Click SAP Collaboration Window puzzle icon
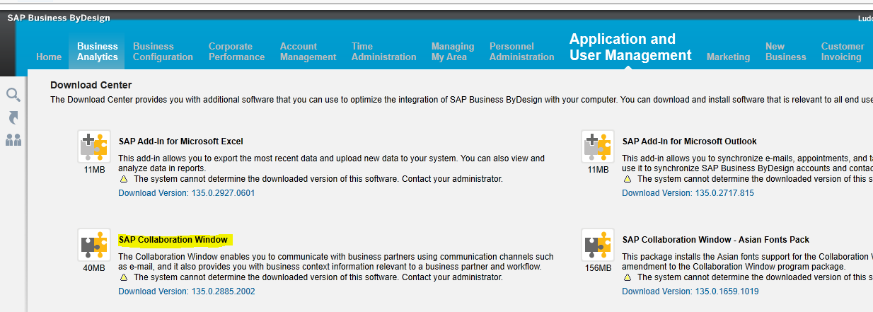This screenshot has height=312, width=873. [94, 245]
